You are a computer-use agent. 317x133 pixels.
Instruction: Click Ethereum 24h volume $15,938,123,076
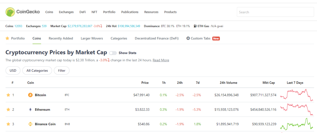tap(227, 110)
